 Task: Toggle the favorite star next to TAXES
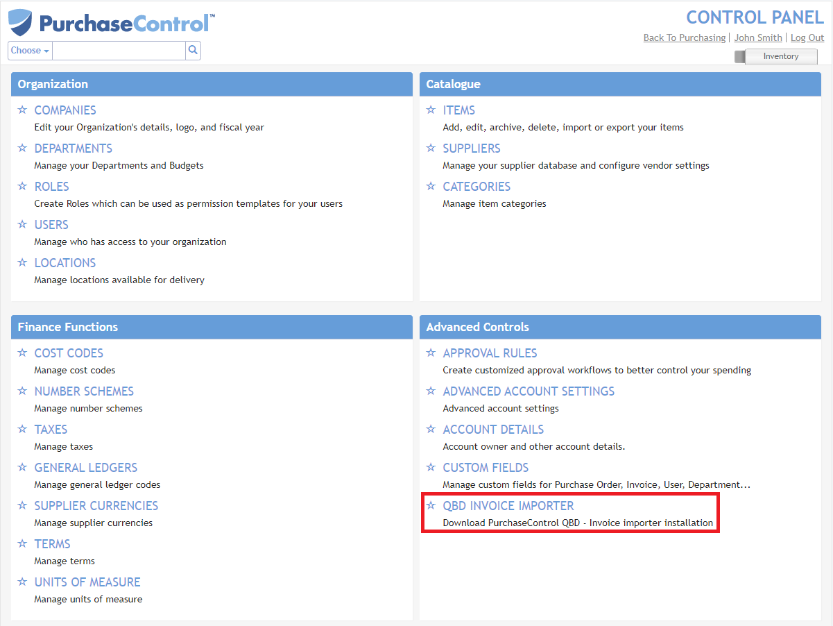22,429
